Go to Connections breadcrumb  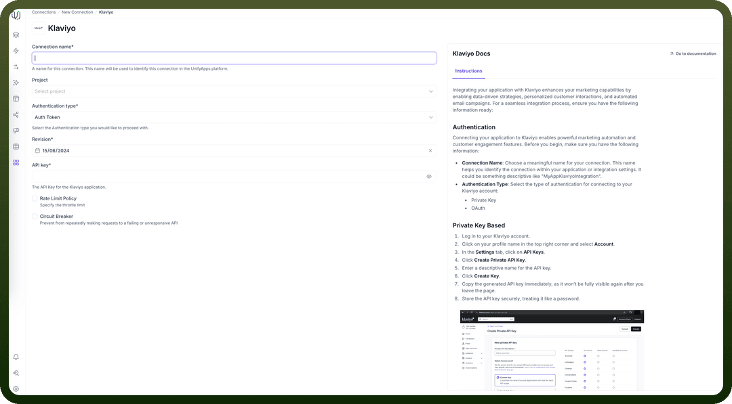[44, 12]
